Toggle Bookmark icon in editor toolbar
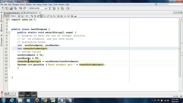Screen dimensions: 183x103 [x=54, y=16]
